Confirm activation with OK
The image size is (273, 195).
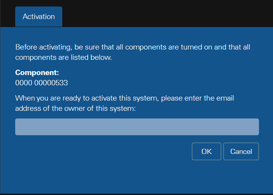[x=206, y=151]
